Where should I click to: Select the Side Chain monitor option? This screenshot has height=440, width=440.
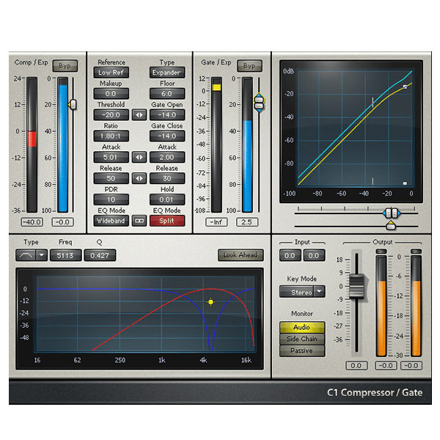302,339
